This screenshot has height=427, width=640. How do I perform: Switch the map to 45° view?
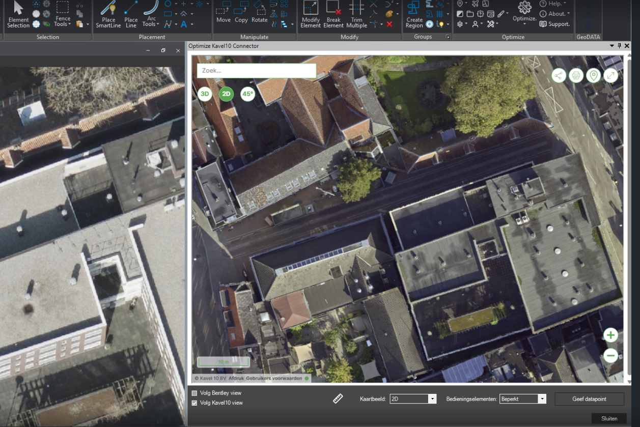[247, 94]
